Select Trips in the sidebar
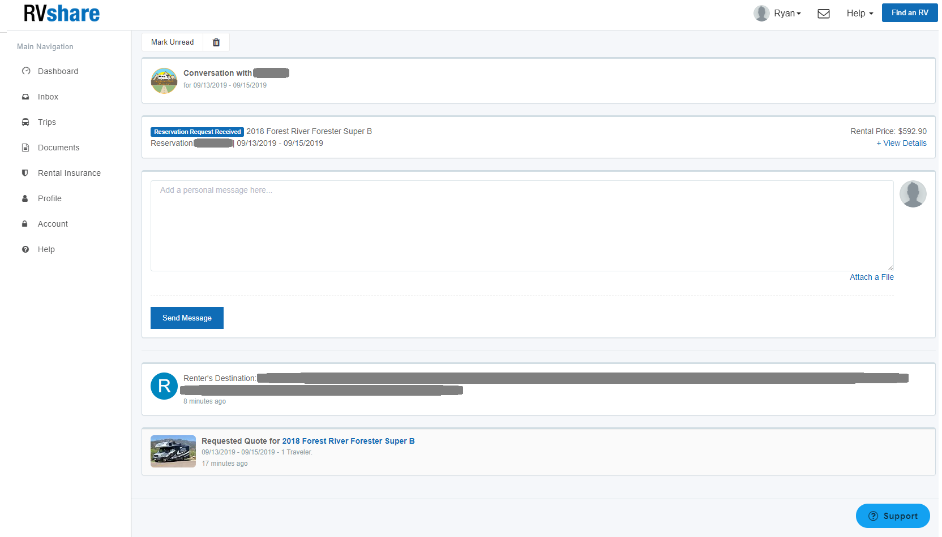942x537 pixels. (x=47, y=122)
